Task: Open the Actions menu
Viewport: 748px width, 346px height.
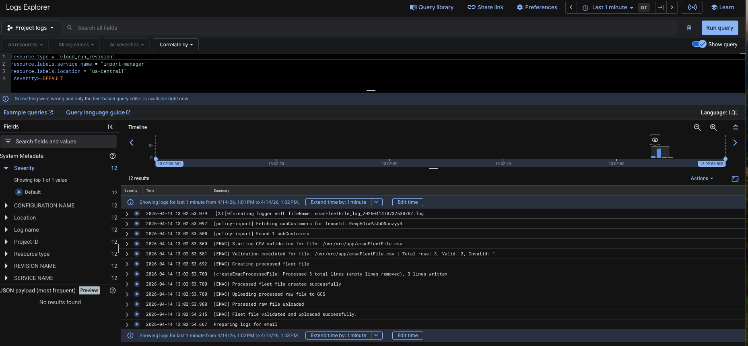Action: 702,178
